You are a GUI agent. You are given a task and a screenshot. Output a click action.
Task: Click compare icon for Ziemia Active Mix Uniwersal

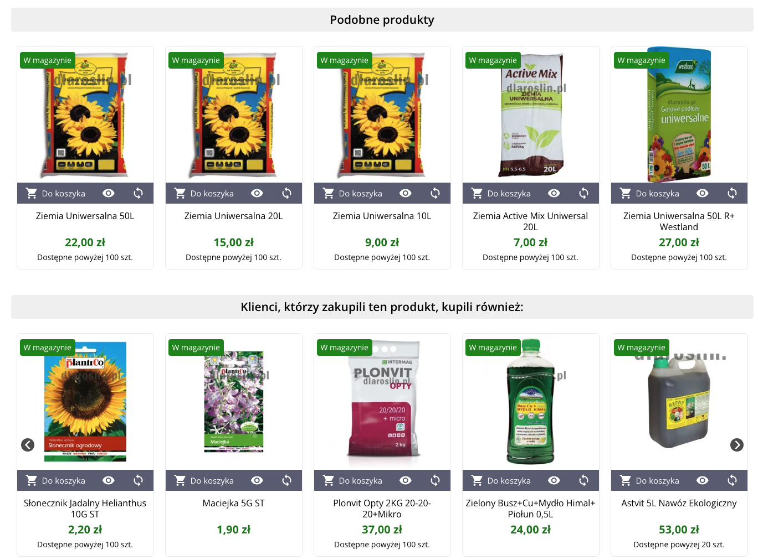(x=583, y=193)
